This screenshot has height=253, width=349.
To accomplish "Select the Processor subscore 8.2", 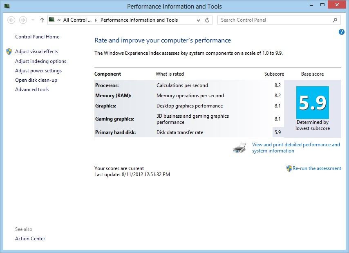I will pyautogui.click(x=277, y=85).
